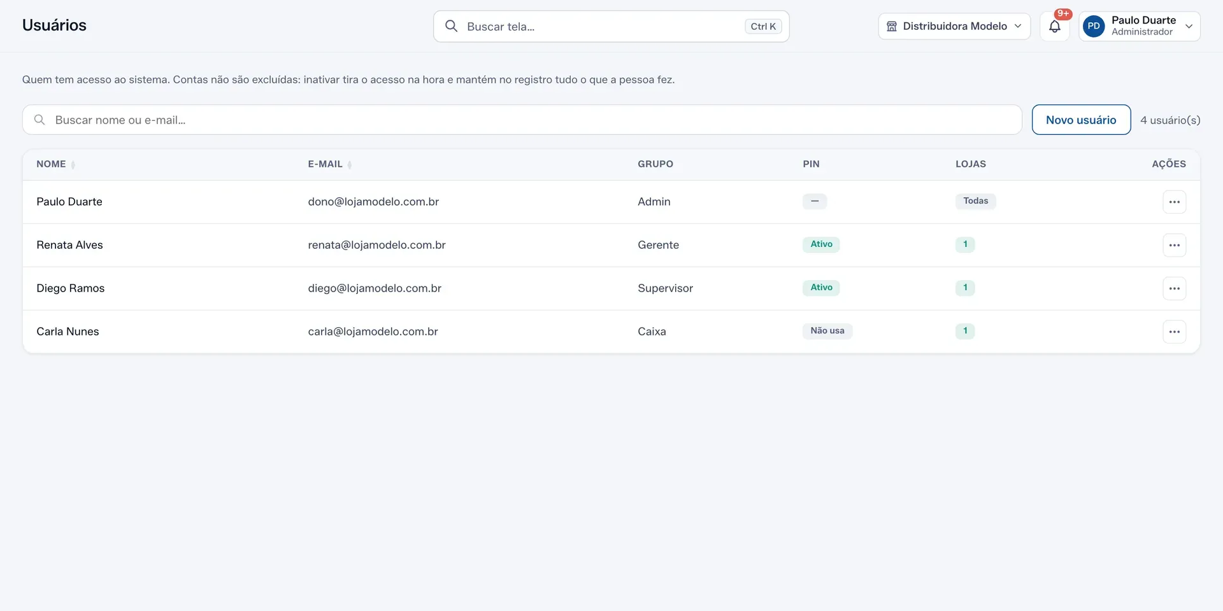1223x611 pixels.
Task: Click the name Carla Nunes
Action: [x=68, y=332]
